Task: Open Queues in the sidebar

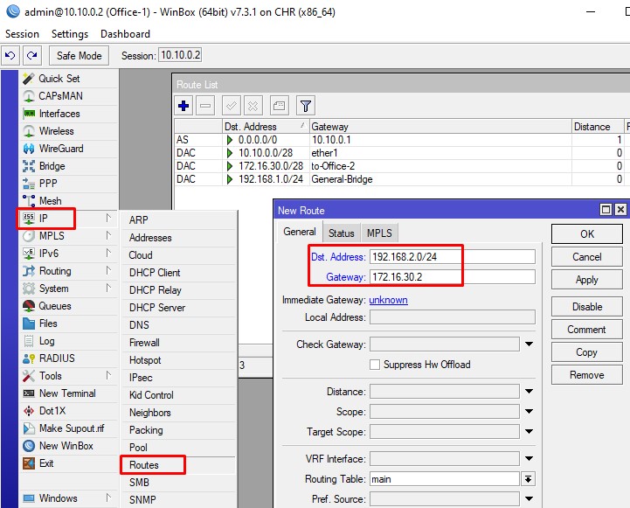Action: point(69,306)
